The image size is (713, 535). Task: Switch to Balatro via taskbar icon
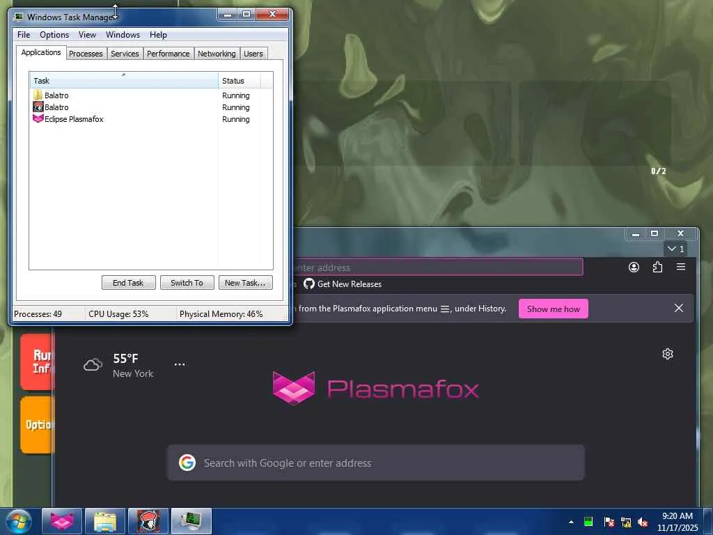pyautogui.click(x=148, y=522)
